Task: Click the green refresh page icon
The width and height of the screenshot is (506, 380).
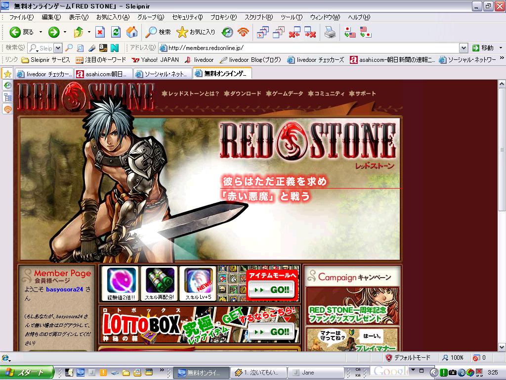Action: (x=116, y=32)
